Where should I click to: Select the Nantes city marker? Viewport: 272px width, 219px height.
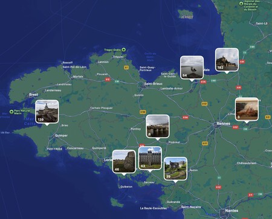224,212
